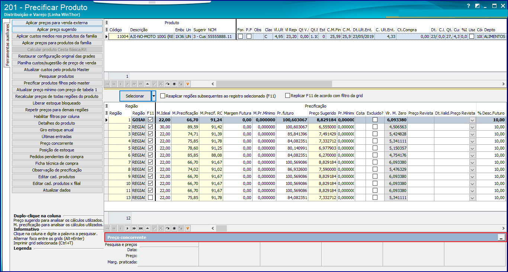Check F11 checkbox for region 13

(x=150, y=198)
